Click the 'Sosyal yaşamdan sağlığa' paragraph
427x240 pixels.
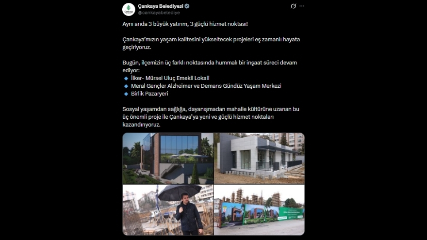point(211,117)
